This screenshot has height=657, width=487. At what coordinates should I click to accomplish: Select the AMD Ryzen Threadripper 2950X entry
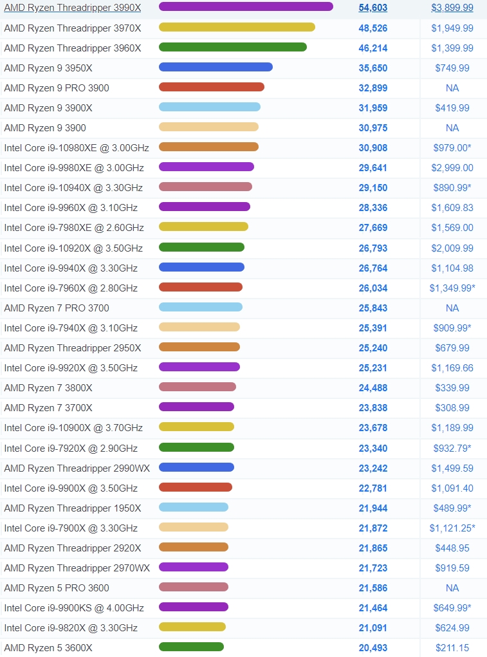tap(73, 348)
